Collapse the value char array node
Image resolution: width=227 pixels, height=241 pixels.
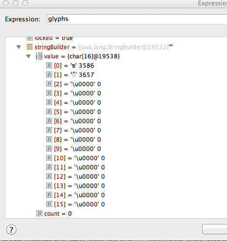29,56
